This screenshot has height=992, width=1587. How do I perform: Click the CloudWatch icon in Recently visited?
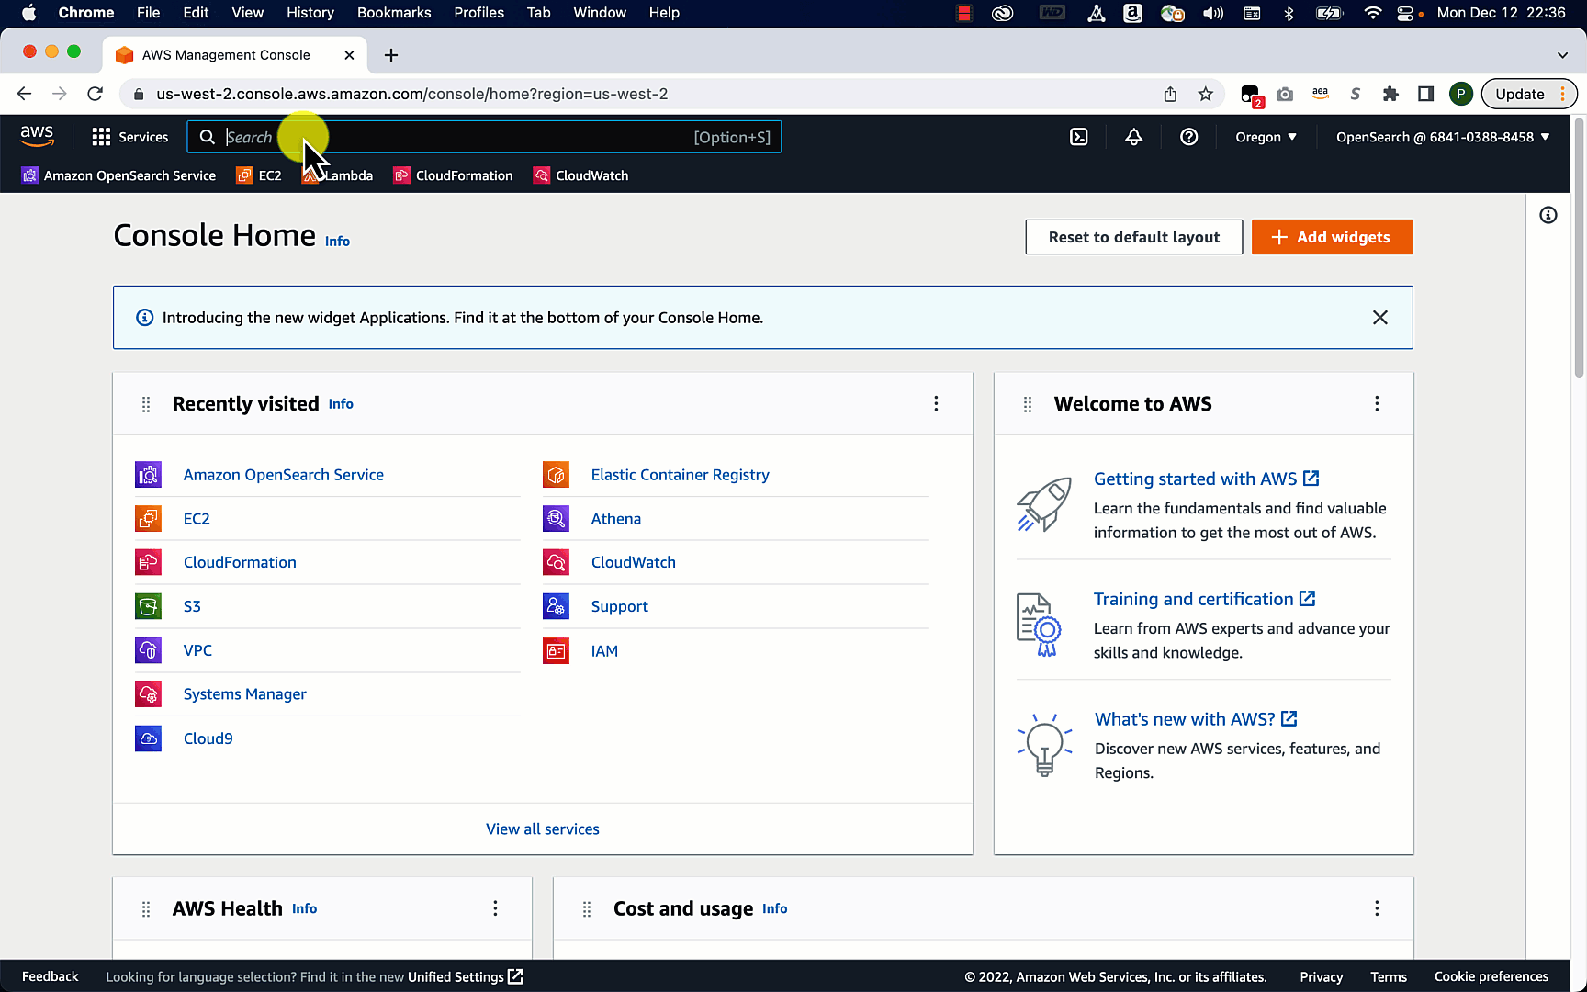click(x=556, y=562)
